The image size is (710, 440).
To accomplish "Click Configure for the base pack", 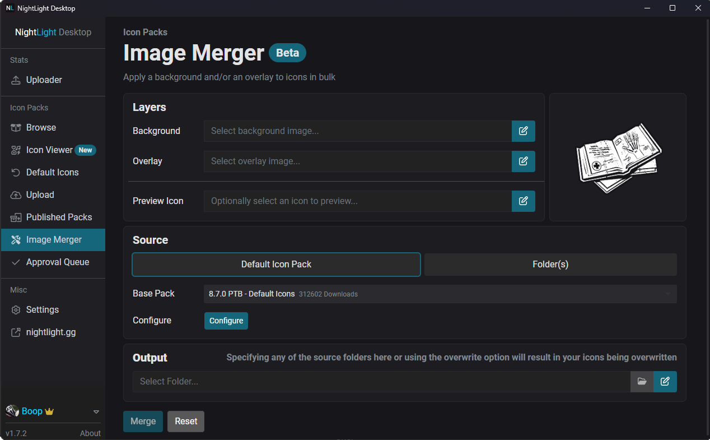I will (226, 321).
